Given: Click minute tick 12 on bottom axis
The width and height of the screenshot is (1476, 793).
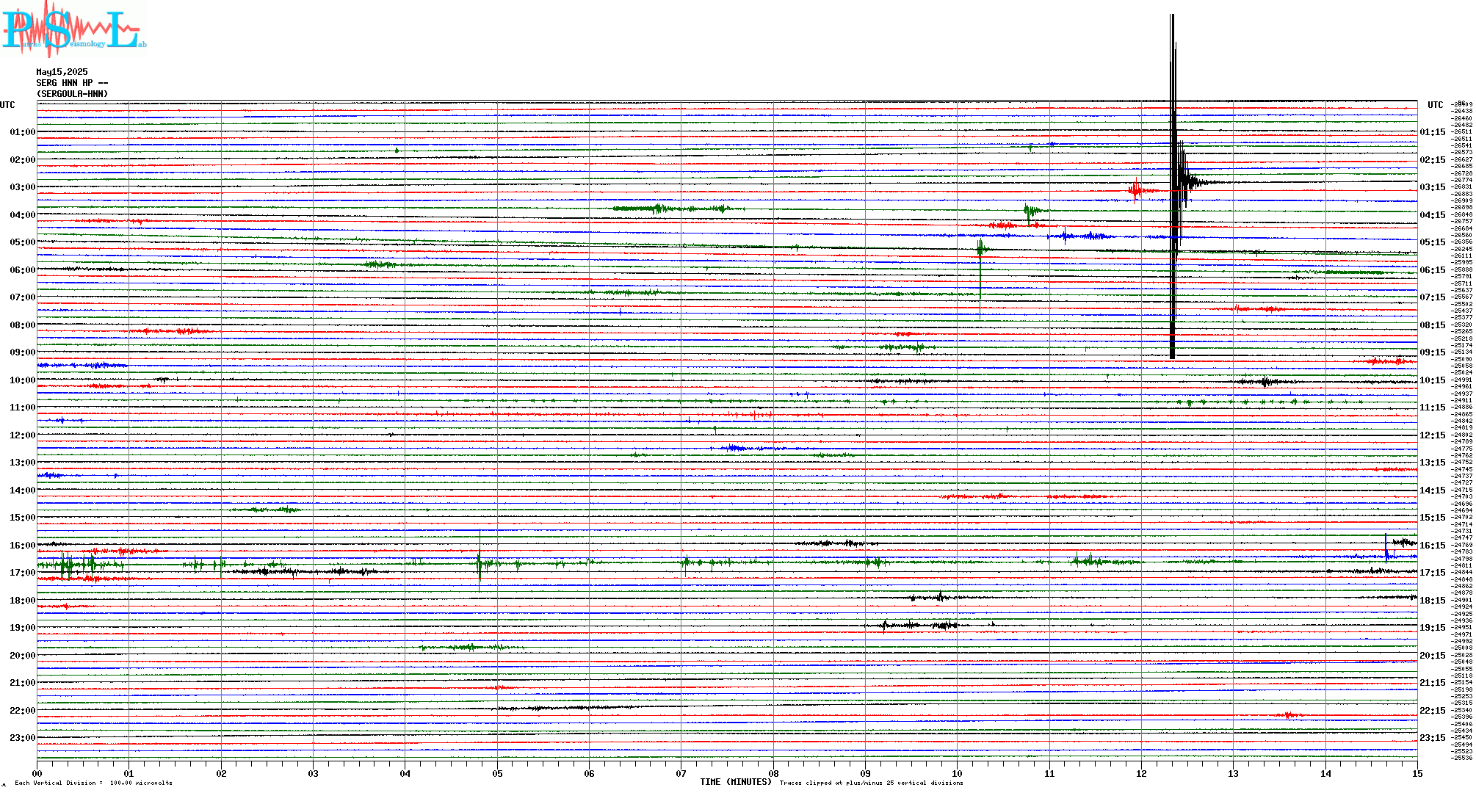Looking at the screenshot, I should (x=1141, y=773).
